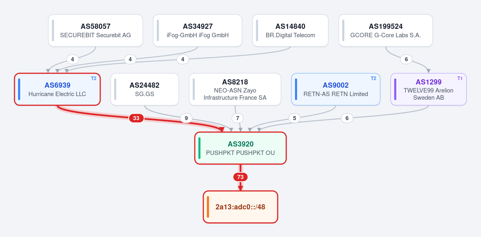
Task: Select the AS1299 TWELVE99 Arelion node
Action: click(x=428, y=89)
